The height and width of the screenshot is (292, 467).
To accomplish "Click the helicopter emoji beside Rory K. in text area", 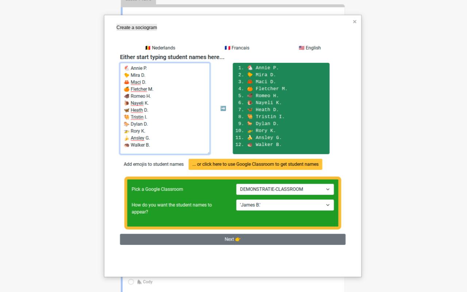I will 127,131.
